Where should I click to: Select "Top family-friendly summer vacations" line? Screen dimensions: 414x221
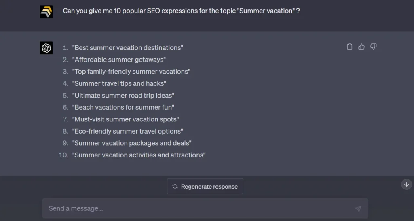click(131, 72)
